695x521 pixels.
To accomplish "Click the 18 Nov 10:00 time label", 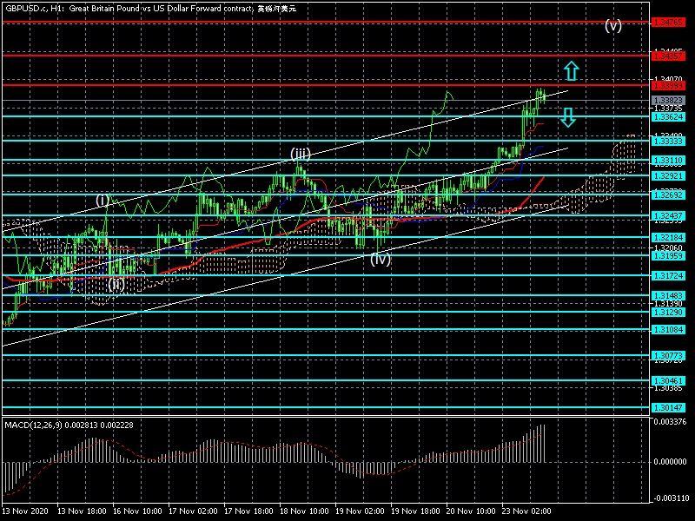I will [x=302, y=512].
